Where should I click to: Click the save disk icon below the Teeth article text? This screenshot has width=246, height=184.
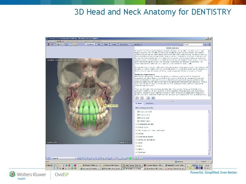(153, 98)
